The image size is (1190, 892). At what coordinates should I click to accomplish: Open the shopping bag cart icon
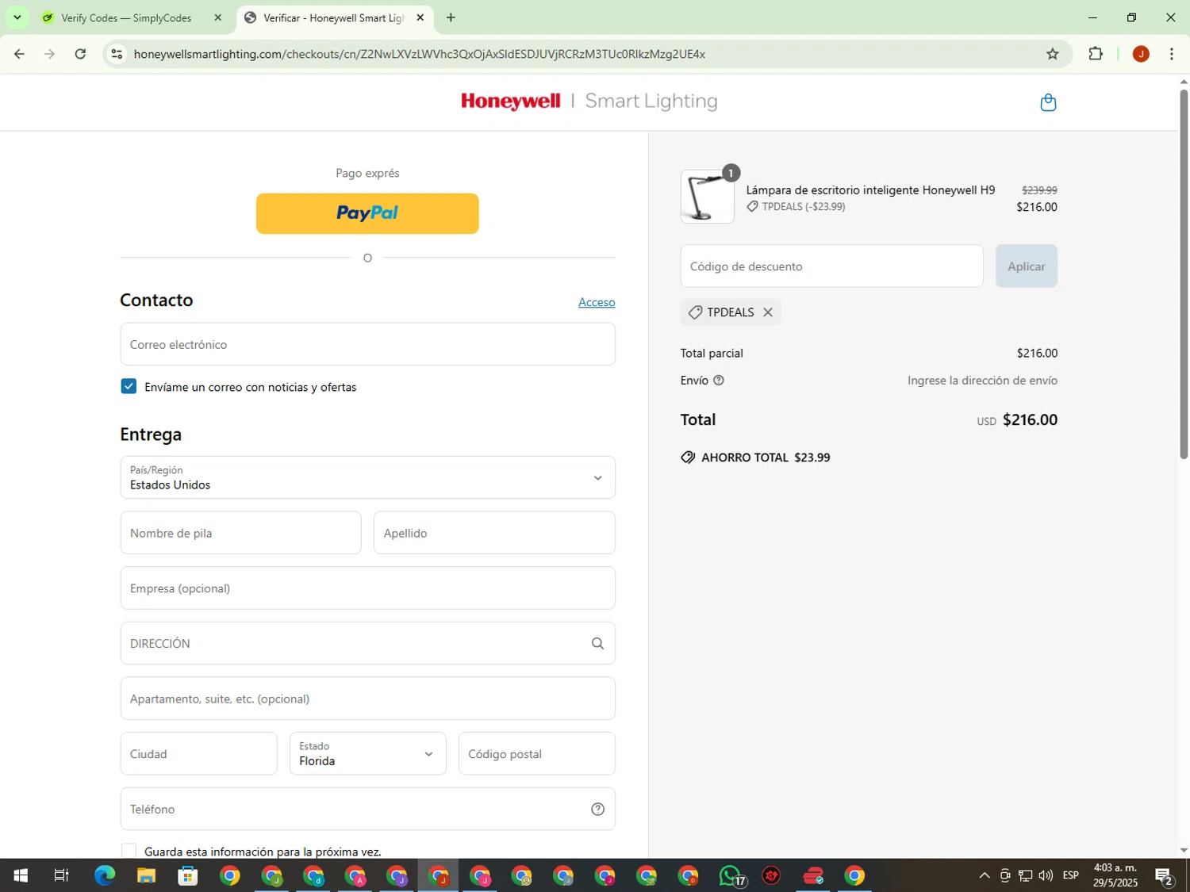click(x=1048, y=102)
